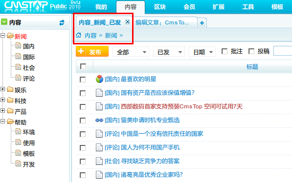Open the 全部 filter dropdown
The image size is (292, 182).
point(131,52)
